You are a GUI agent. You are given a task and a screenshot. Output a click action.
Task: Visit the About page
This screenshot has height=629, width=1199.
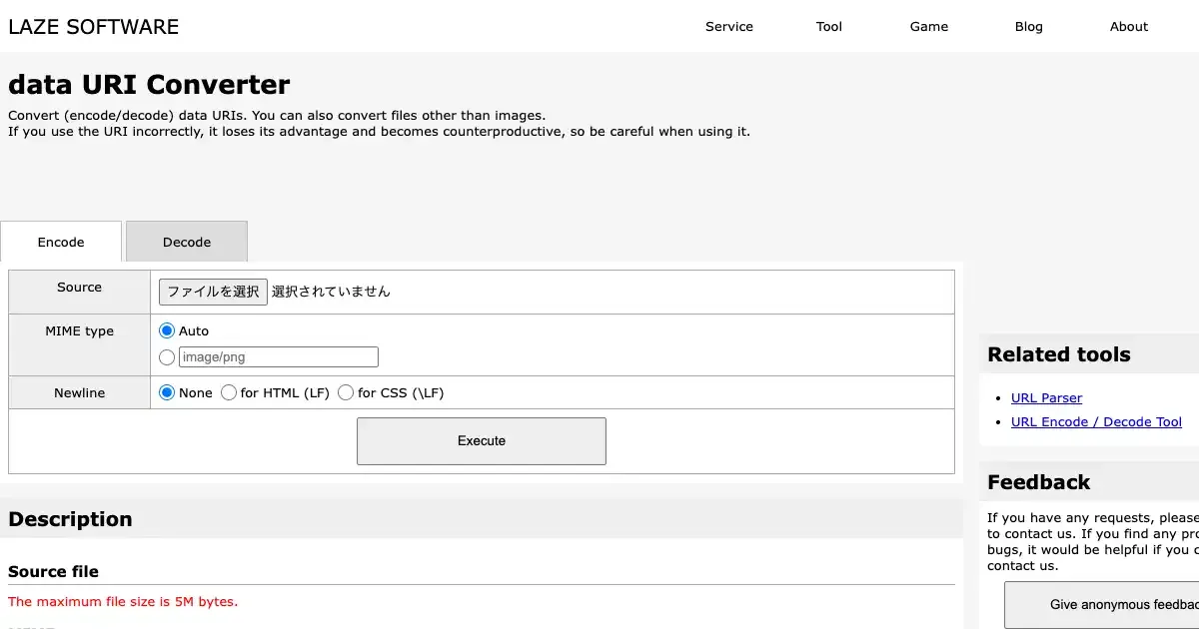click(x=1128, y=27)
